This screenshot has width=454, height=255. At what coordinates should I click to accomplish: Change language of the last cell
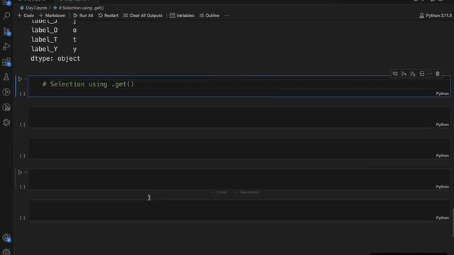tap(443, 218)
